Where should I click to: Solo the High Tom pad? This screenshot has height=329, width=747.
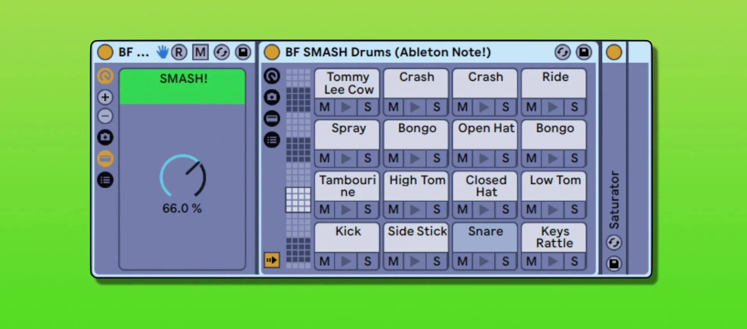pos(437,210)
